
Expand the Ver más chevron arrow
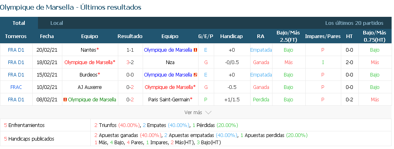(208, 113)
